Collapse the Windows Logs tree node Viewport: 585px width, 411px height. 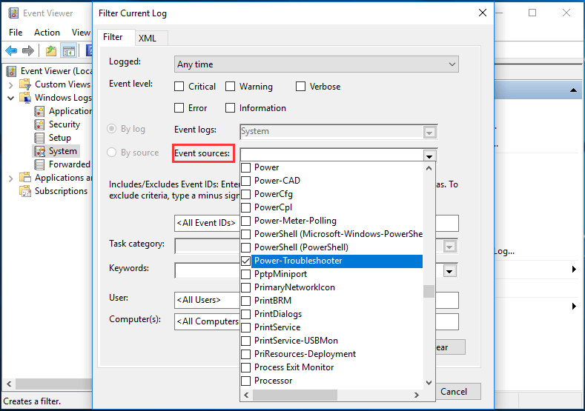11,98
